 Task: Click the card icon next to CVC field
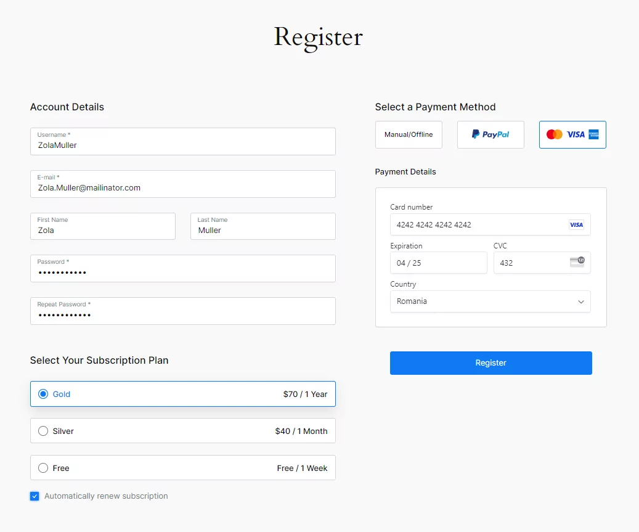[577, 263]
